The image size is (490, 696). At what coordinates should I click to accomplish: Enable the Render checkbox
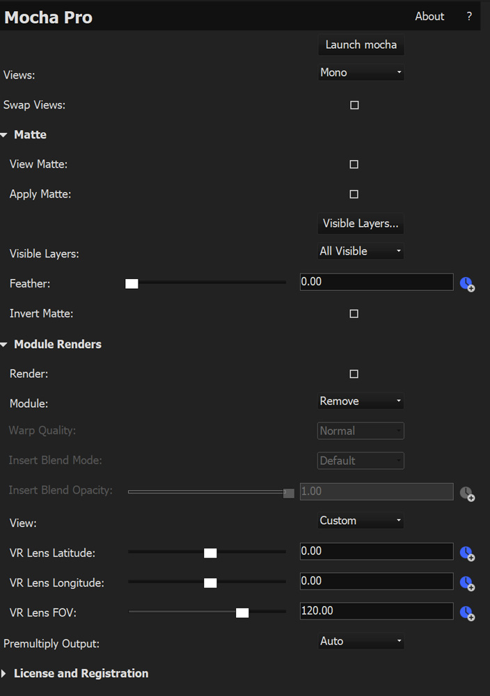(354, 374)
